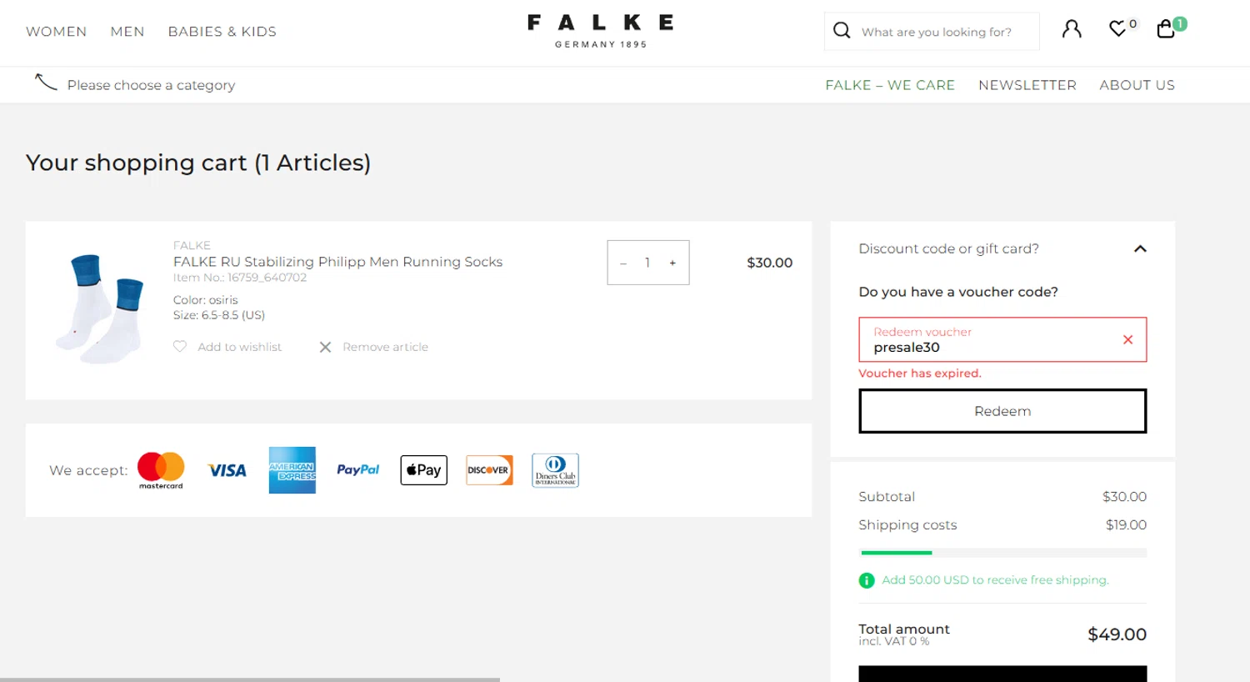This screenshot has height=682, width=1250.
Task: Click the Diners Club logo
Action: [555, 470]
